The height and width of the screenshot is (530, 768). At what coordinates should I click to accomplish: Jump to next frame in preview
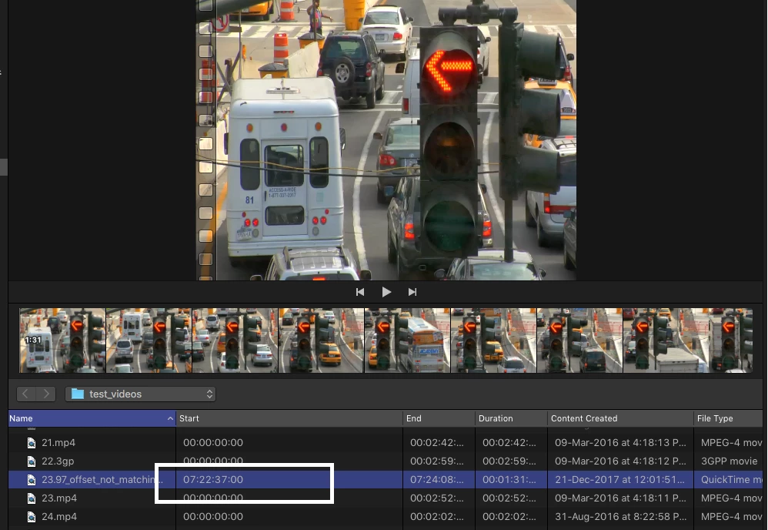pyautogui.click(x=412, y=292)
